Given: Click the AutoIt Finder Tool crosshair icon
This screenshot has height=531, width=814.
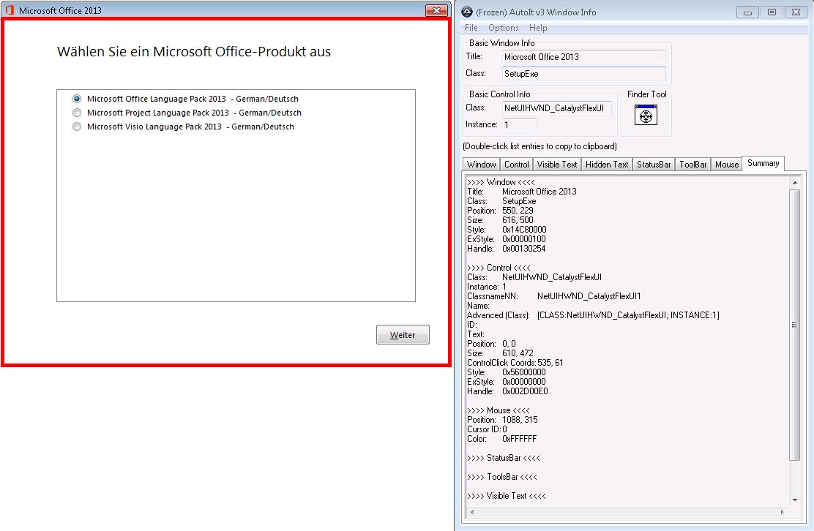Looking at the screenshot, I should (646, 116).
